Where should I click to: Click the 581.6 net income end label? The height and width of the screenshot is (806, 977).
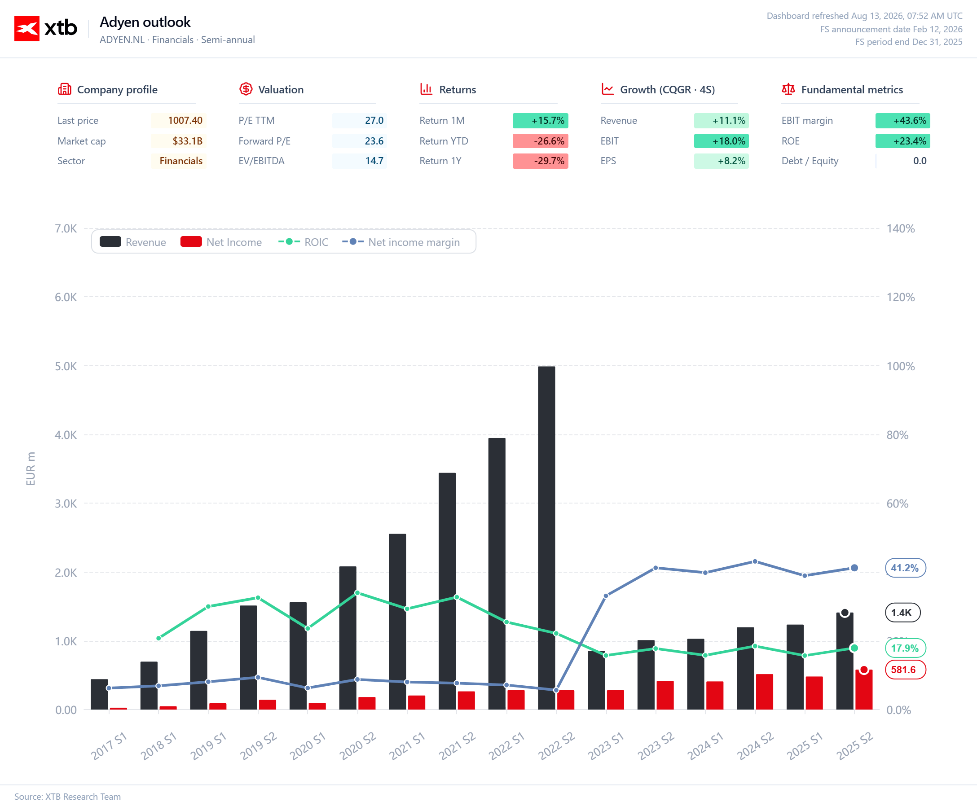tap(905, 670)
